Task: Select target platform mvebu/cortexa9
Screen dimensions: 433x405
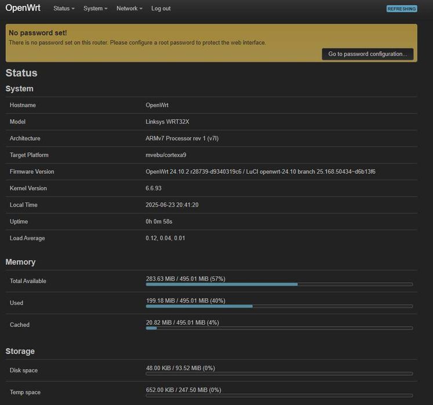Action: pyautogui.click(x=166, y=155)
